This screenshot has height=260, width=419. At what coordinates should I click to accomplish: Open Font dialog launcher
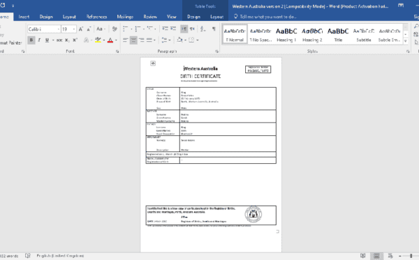[117, 51]
